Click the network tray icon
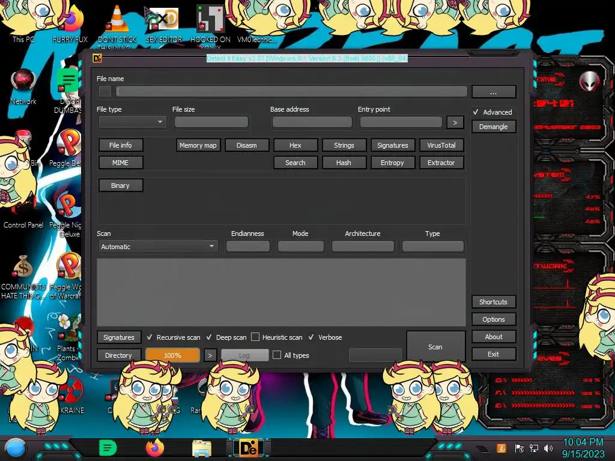The width and height of the screenshot is (615, 461). pyautogui.click(x=534, y=448)
